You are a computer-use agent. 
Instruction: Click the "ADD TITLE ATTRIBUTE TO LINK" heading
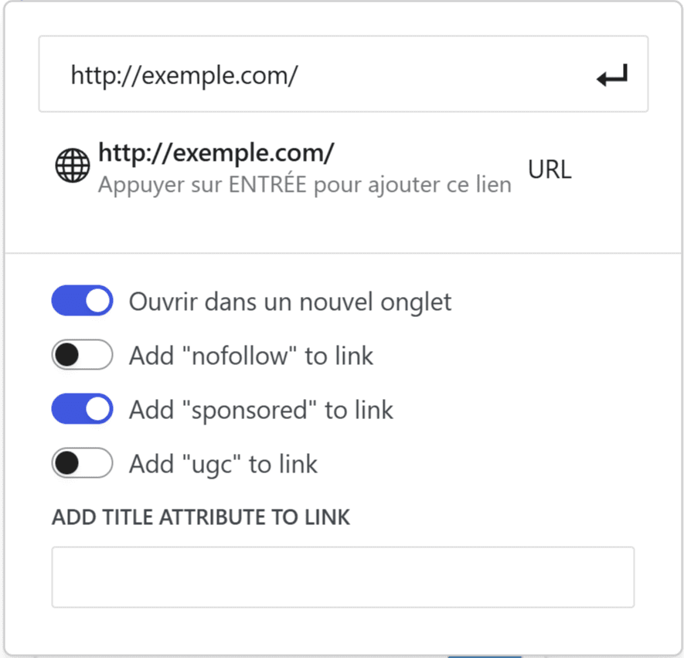click(201, 517)
